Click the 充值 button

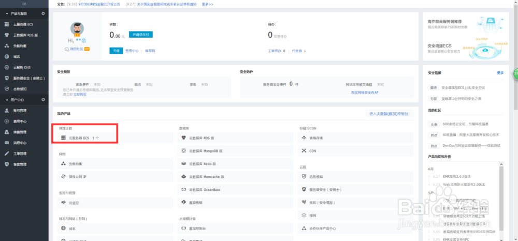pyautogui.click(x=116, y=51)
